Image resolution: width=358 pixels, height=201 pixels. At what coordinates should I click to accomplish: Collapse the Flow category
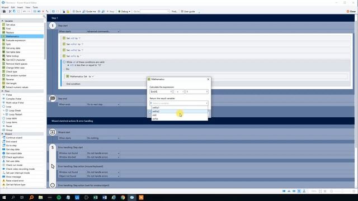(x=2, y=91)
